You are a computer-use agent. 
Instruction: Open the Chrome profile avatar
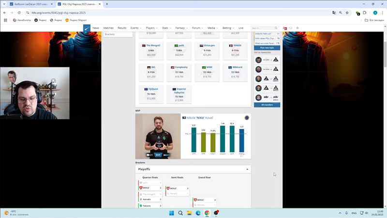[375, 13]
